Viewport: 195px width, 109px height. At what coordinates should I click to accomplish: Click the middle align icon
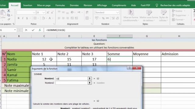(x=63, y=12)
